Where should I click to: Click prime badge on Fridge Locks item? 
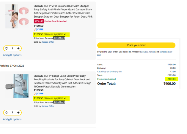point(39,94)
